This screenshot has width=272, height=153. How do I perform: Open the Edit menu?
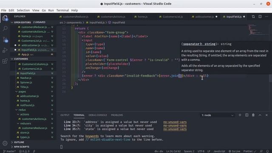click(11, 10)
